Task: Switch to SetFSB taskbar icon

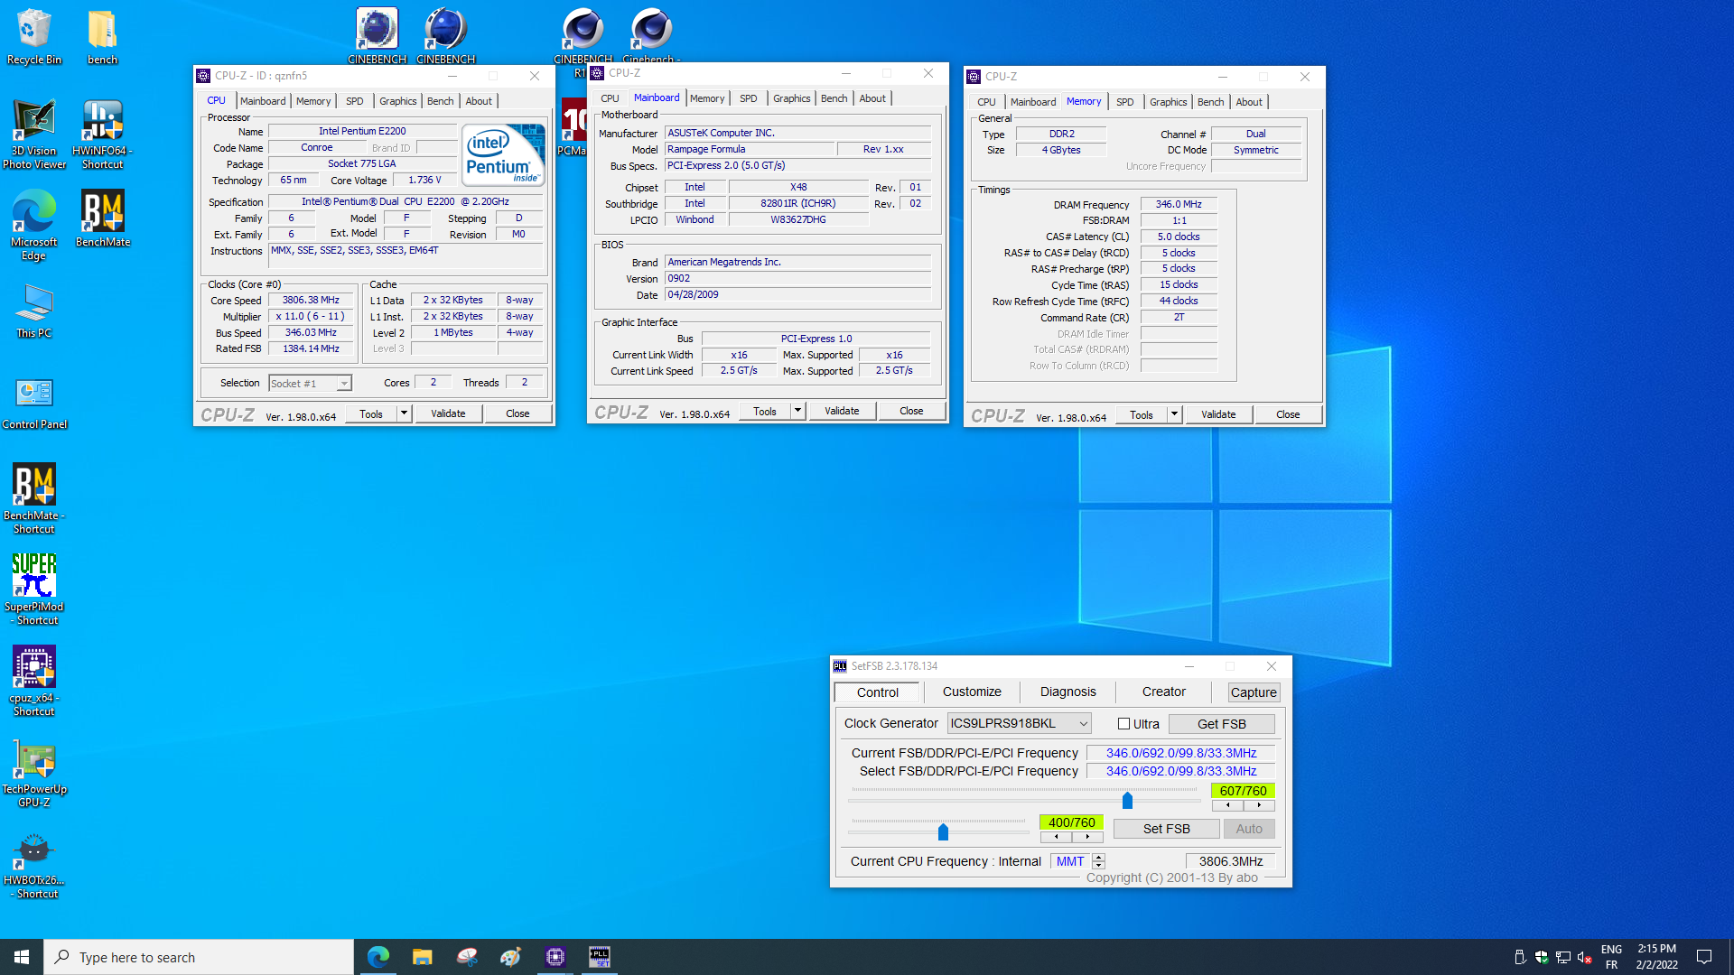Action: [599, 957]
